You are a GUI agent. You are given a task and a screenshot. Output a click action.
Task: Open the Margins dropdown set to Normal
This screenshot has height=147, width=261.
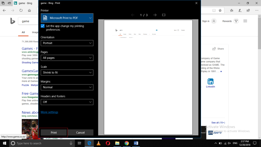tap(67, 87)
